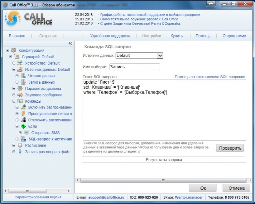Go to В начало menu item

pos(17,36)
